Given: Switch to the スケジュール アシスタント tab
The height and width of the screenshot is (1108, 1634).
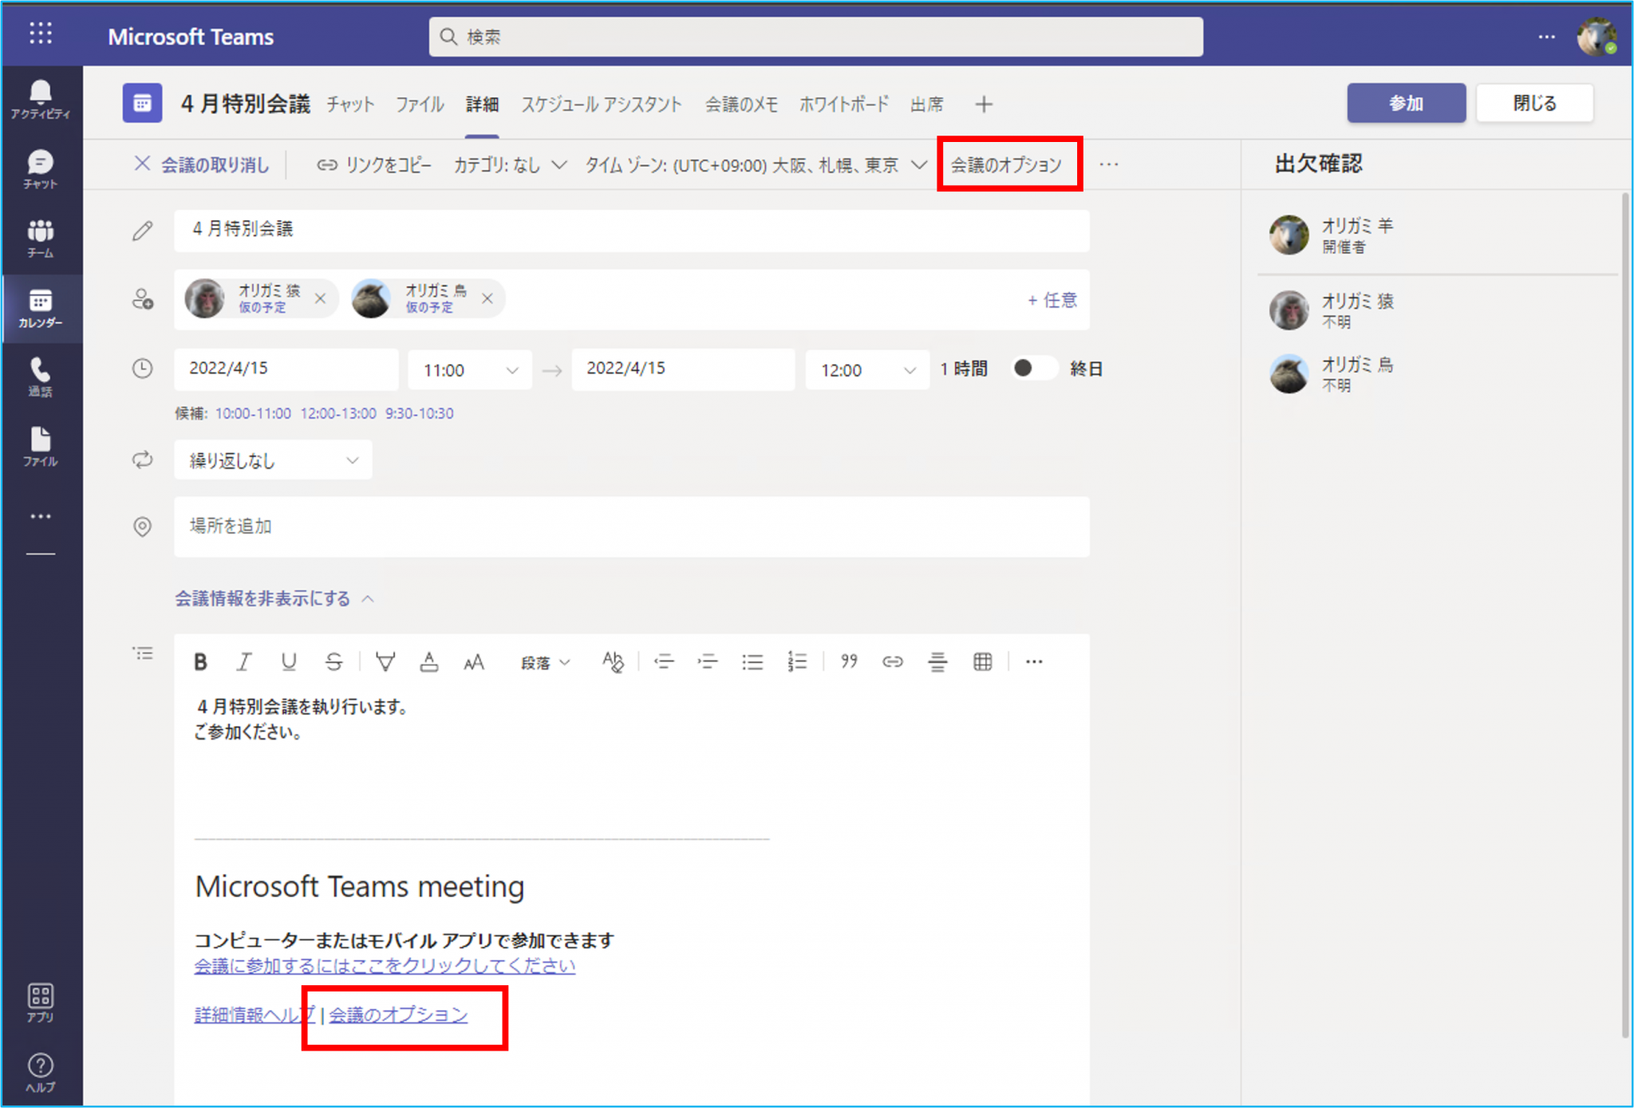Looking at the screenshot, I should 602,104.
